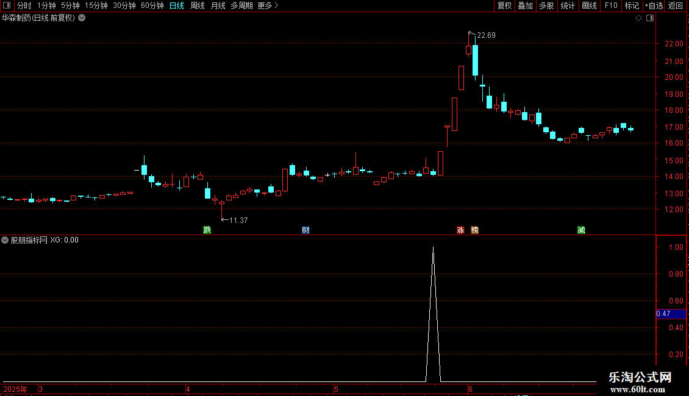This screenshot has width=689, height=396.
Task: Open the 股朋指标网 indicator dropdown
Action: coord(5,240)
